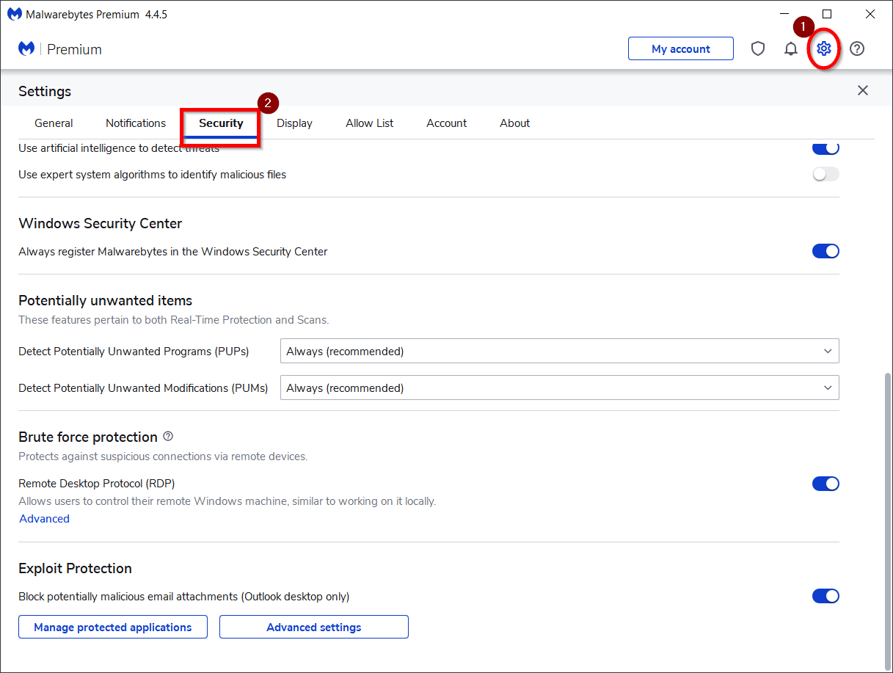Click the Brute force protection info icon
893x673 pixels.
coord(168,436)
